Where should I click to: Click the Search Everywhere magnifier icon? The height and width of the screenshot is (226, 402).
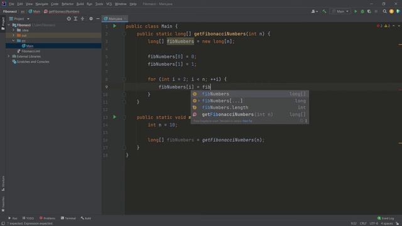tap(384, 11)
